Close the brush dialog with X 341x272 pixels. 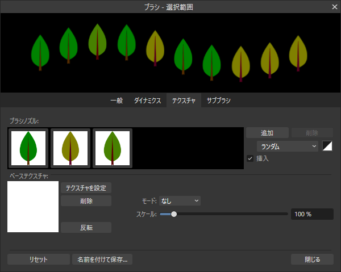(335, 7)
